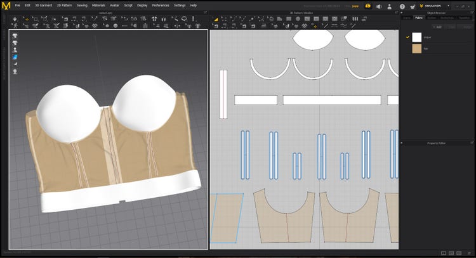Click the simulate arrow icon in 3D toolbar

(x=15, y=18)
